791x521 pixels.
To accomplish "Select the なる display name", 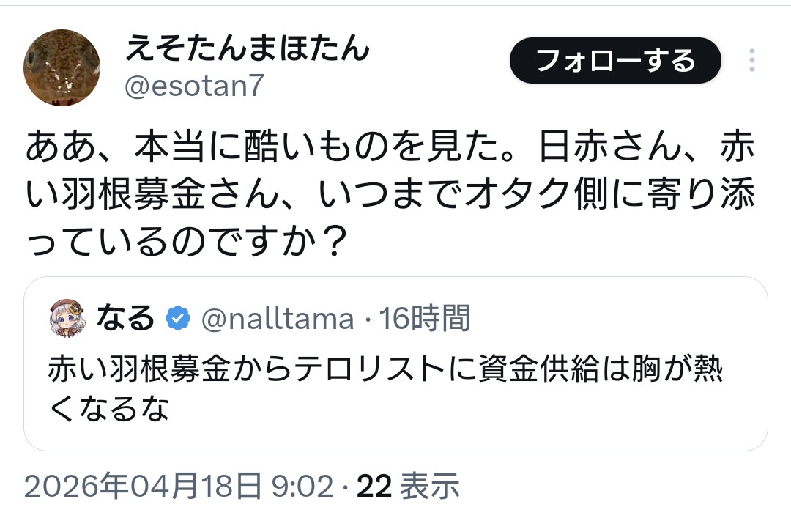I will point(125,319).
